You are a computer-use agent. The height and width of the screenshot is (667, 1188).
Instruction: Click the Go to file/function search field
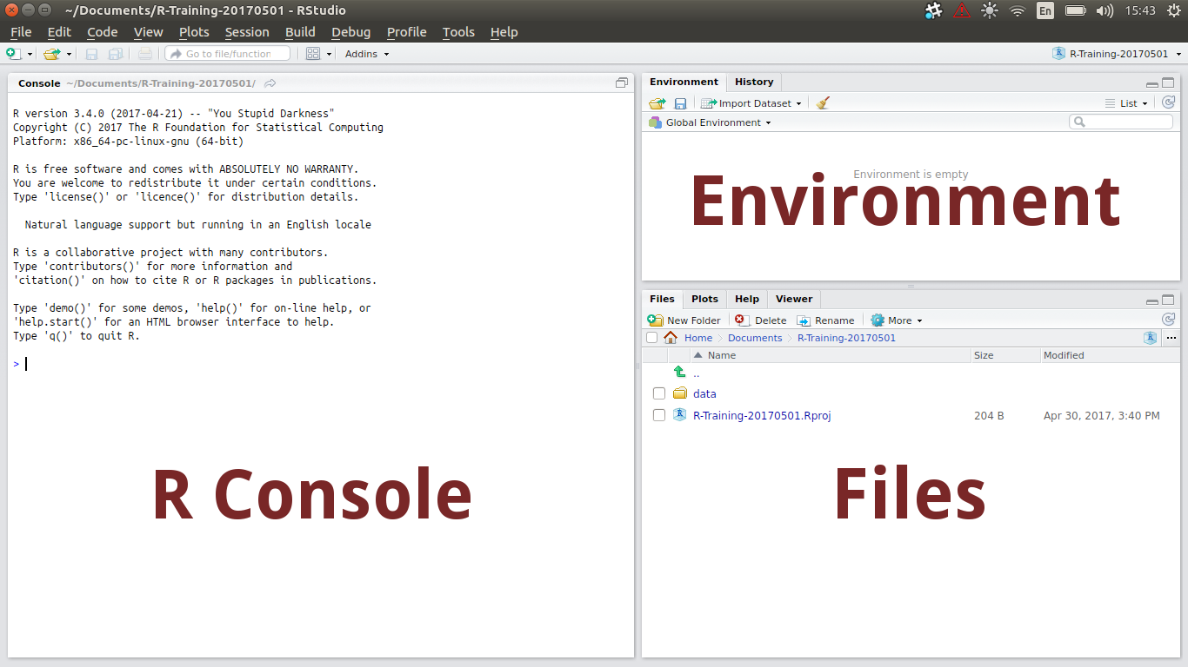[228, 54]
